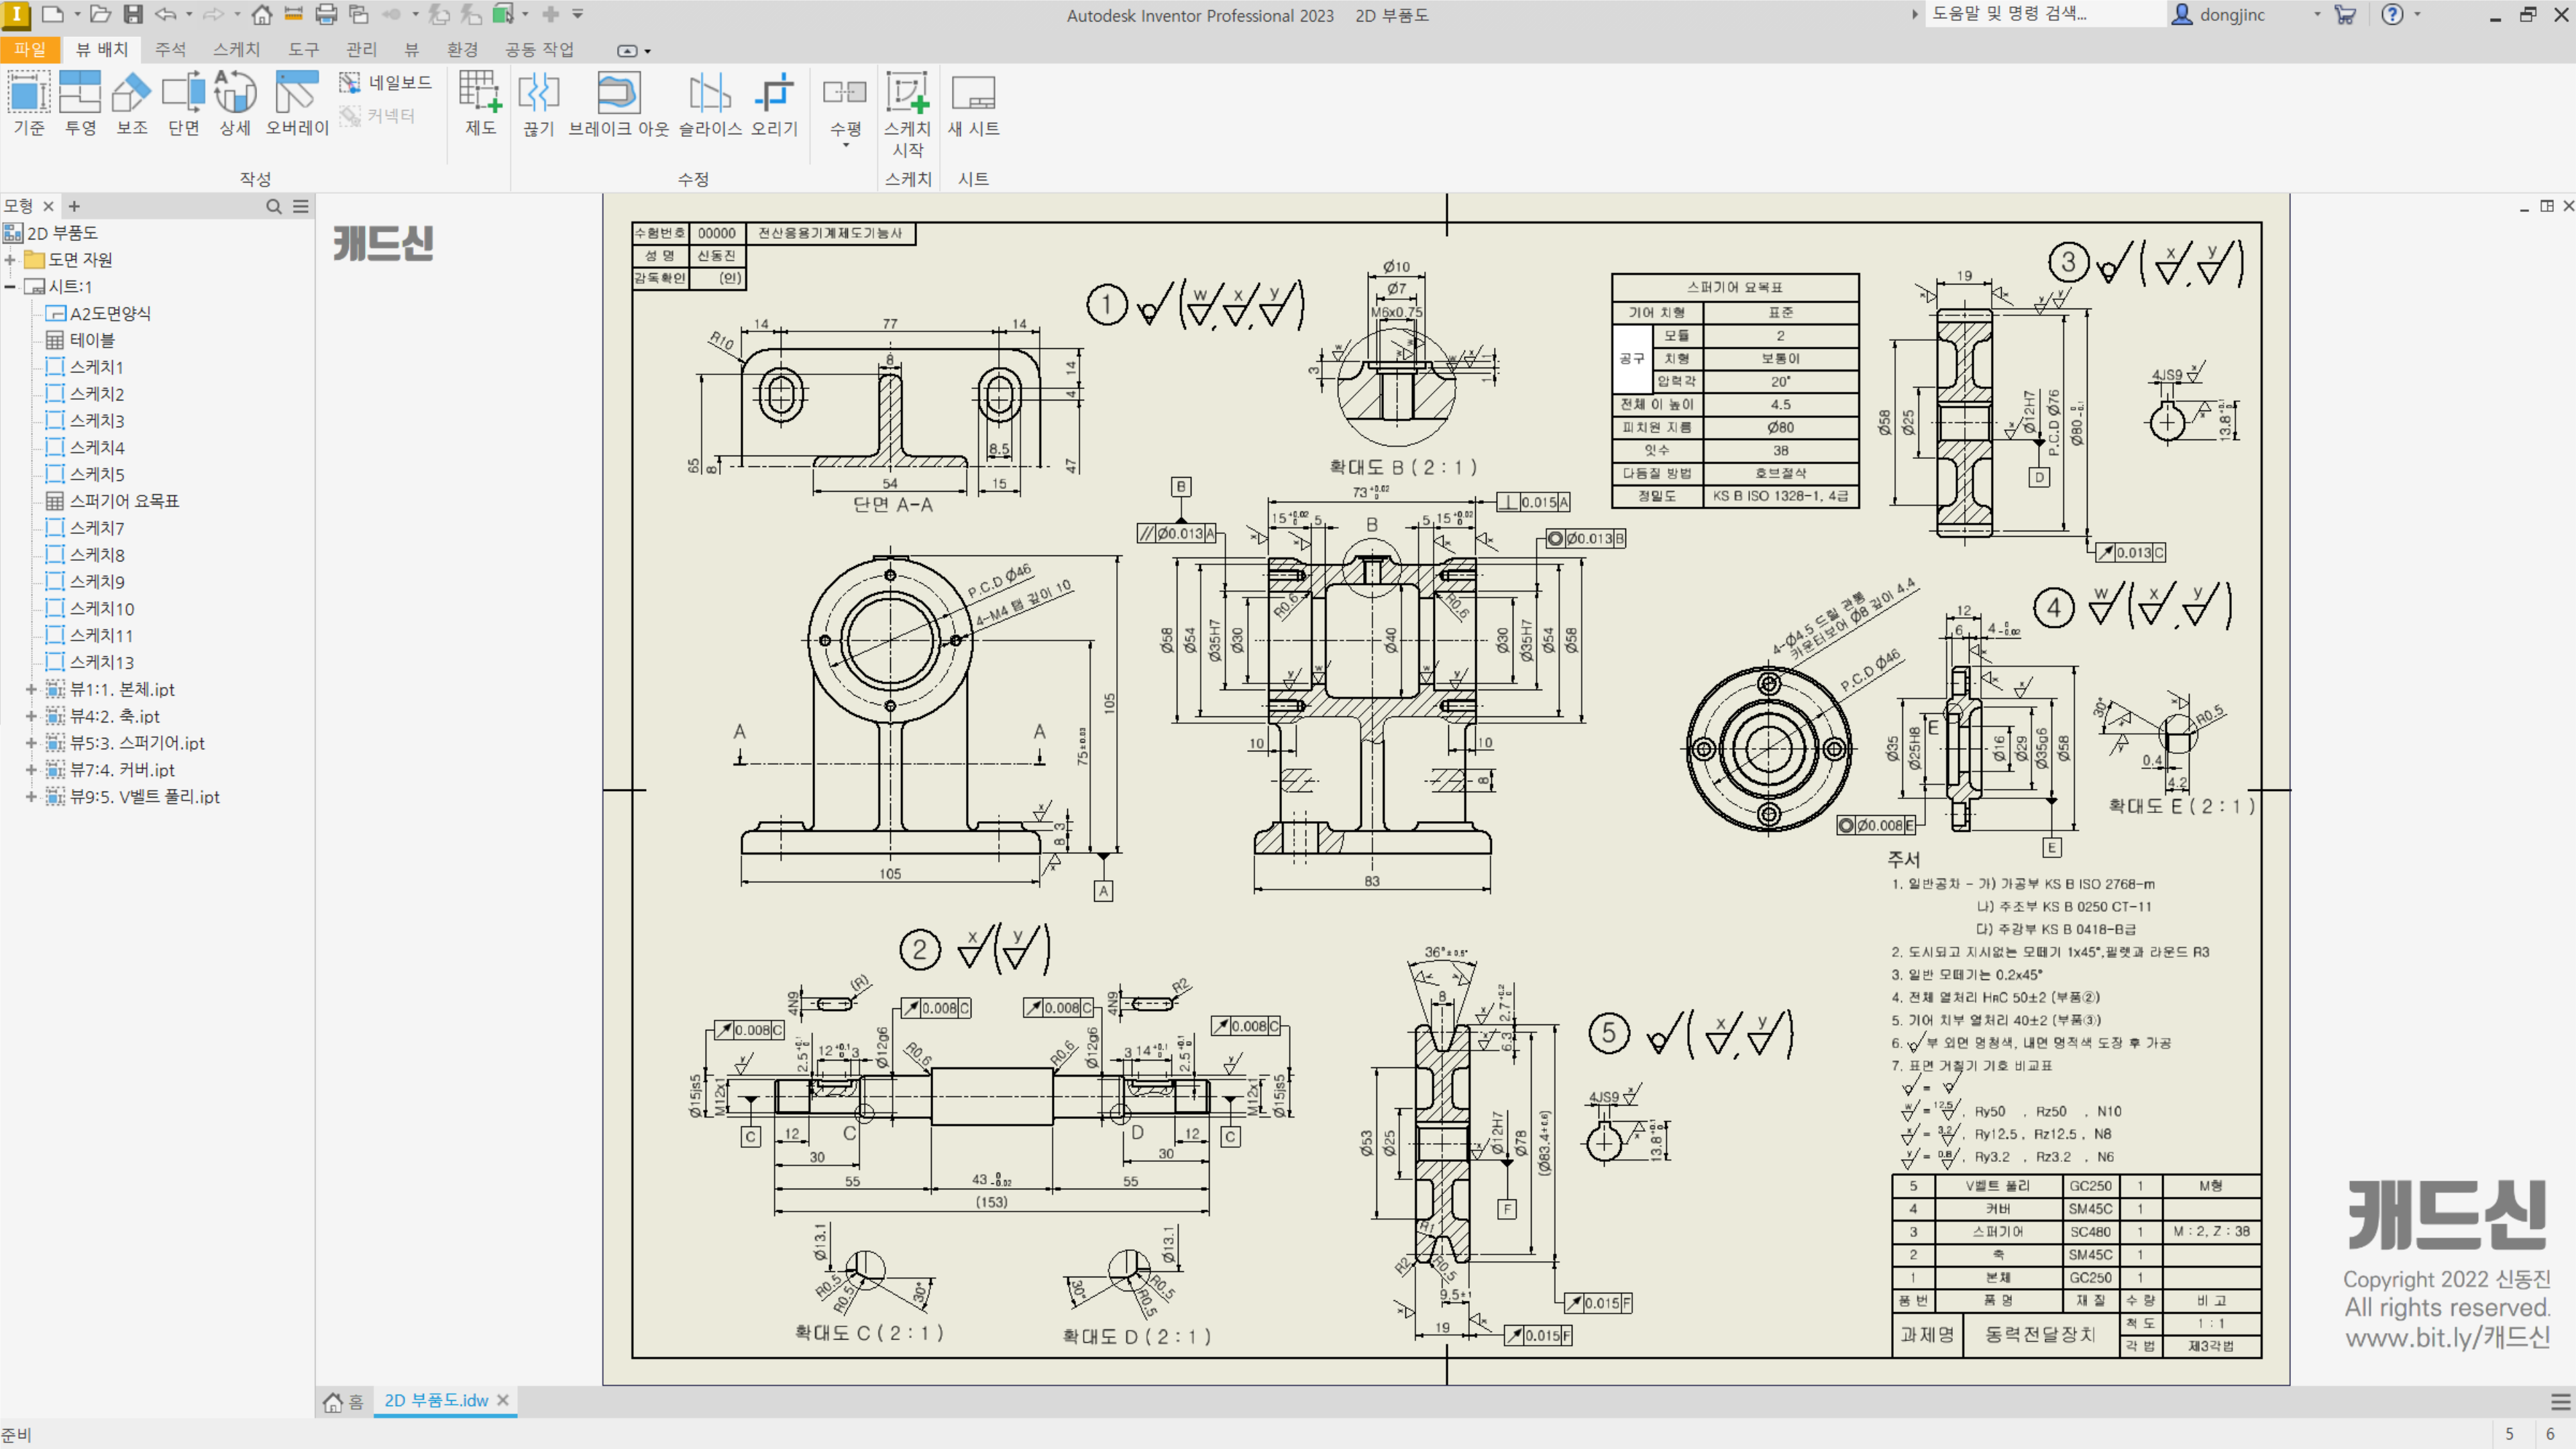Screen dimensions: 2576x1449
Task: Click the 기준 (Base view) tool
Action: pos(29,103)
